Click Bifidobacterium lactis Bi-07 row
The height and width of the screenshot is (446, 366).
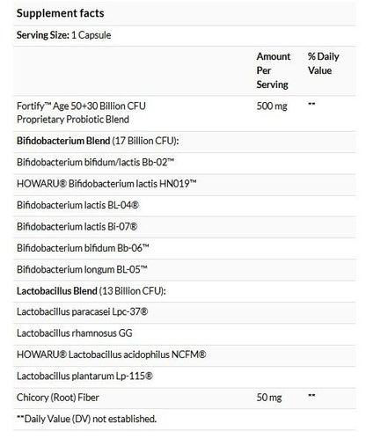185,227
